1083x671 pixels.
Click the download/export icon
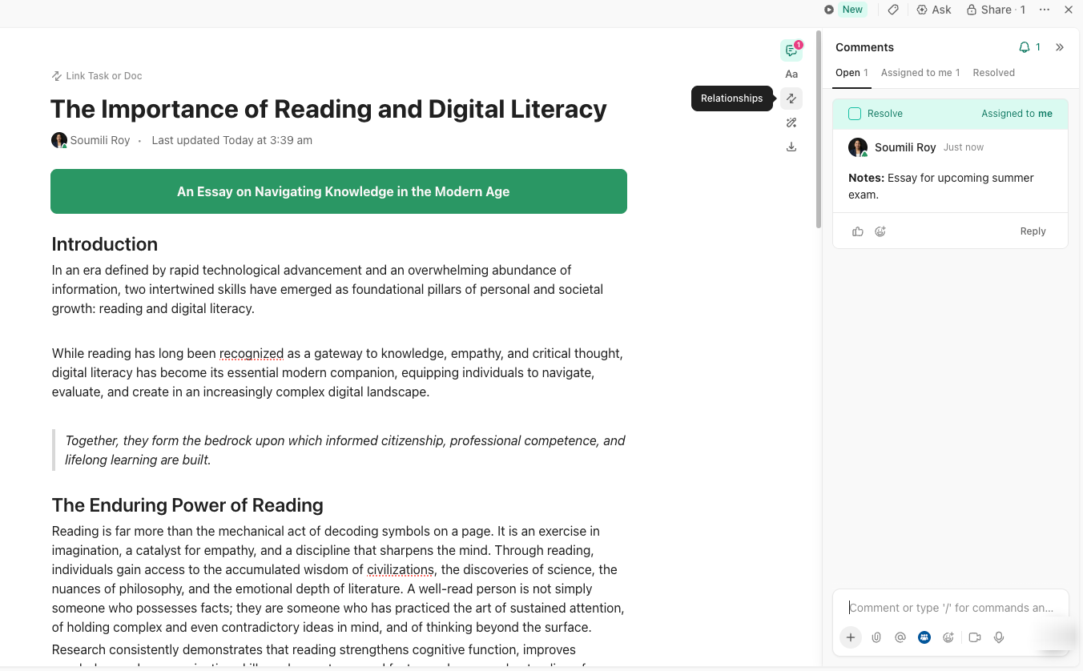791,147
